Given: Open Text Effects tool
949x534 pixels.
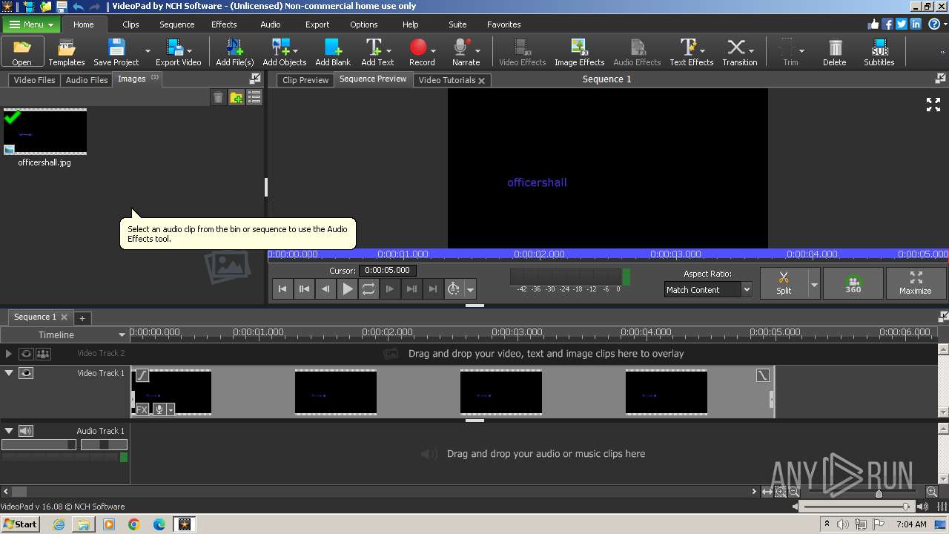Looking at the screenshot, I should [691, 52].
